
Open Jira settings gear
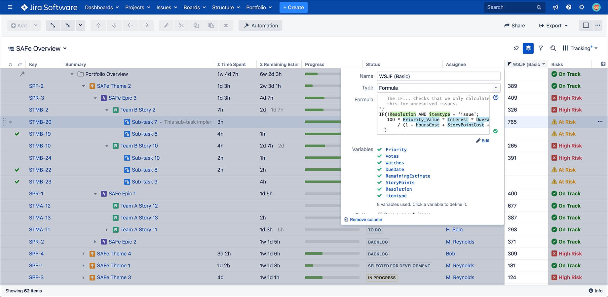(x=582, y=7)
